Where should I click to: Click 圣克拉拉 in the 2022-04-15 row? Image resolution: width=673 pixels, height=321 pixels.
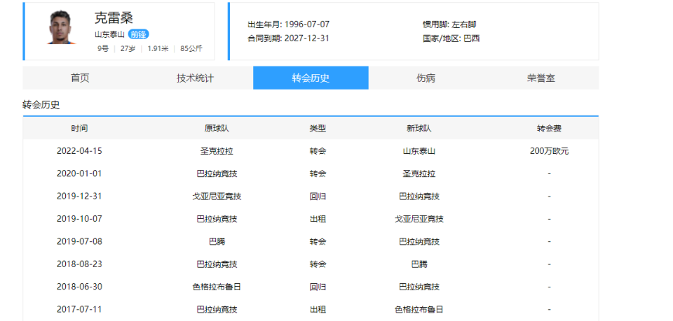point(217,151)
